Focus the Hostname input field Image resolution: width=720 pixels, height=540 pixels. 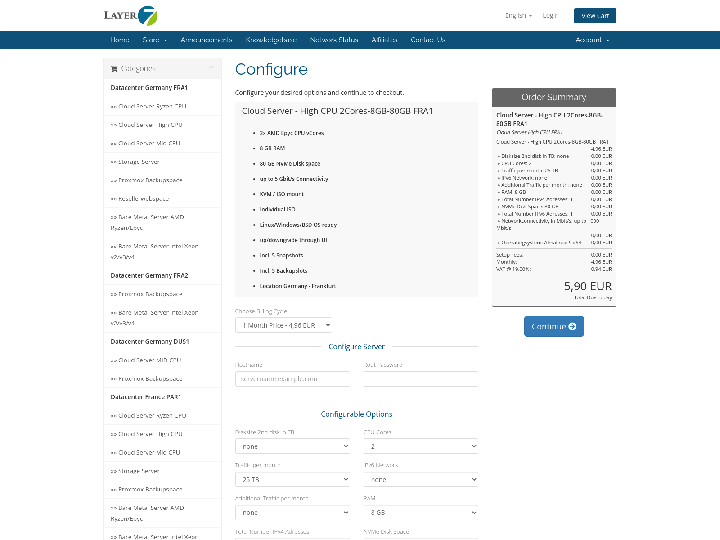292,379
